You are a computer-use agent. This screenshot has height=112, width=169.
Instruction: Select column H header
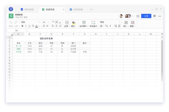pos(96,34)
